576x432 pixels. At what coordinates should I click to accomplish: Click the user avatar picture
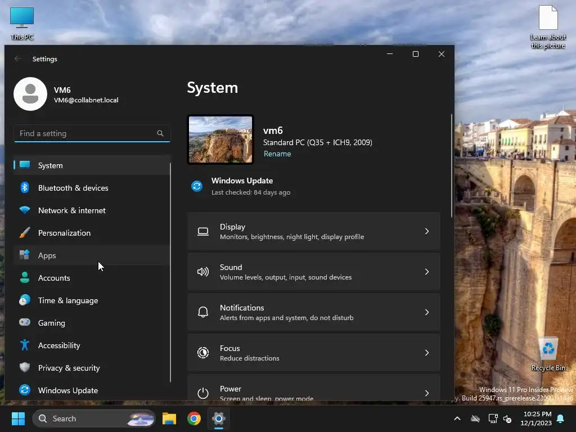30,94
